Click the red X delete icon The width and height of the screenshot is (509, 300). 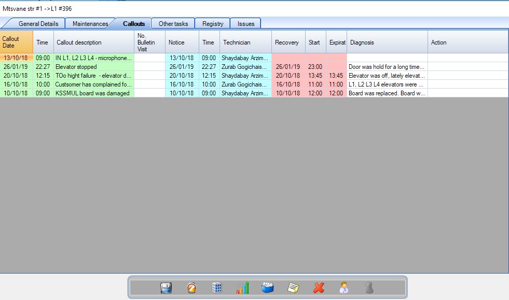tap(319, 288)
